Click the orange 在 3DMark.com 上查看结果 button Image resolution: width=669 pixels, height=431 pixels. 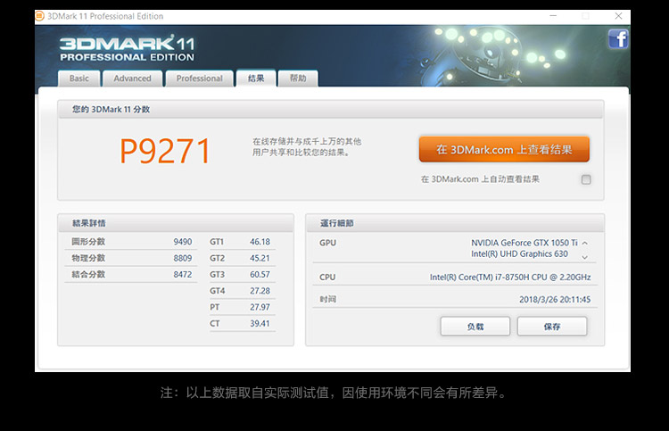(504, 149)
